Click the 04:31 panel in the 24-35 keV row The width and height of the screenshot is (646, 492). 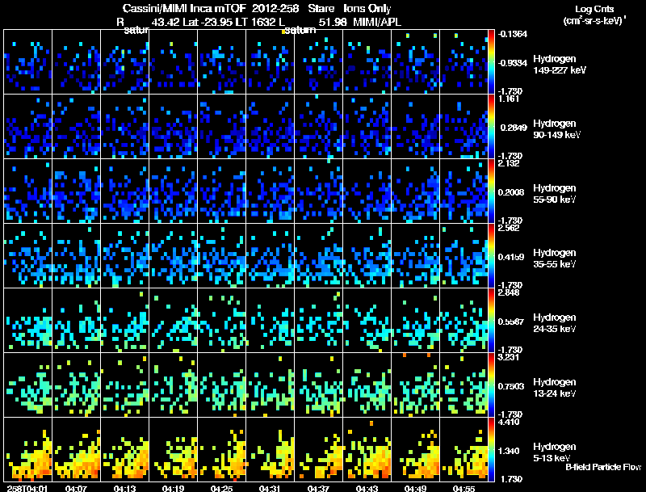pyautogui.click(x=270, y=320)
